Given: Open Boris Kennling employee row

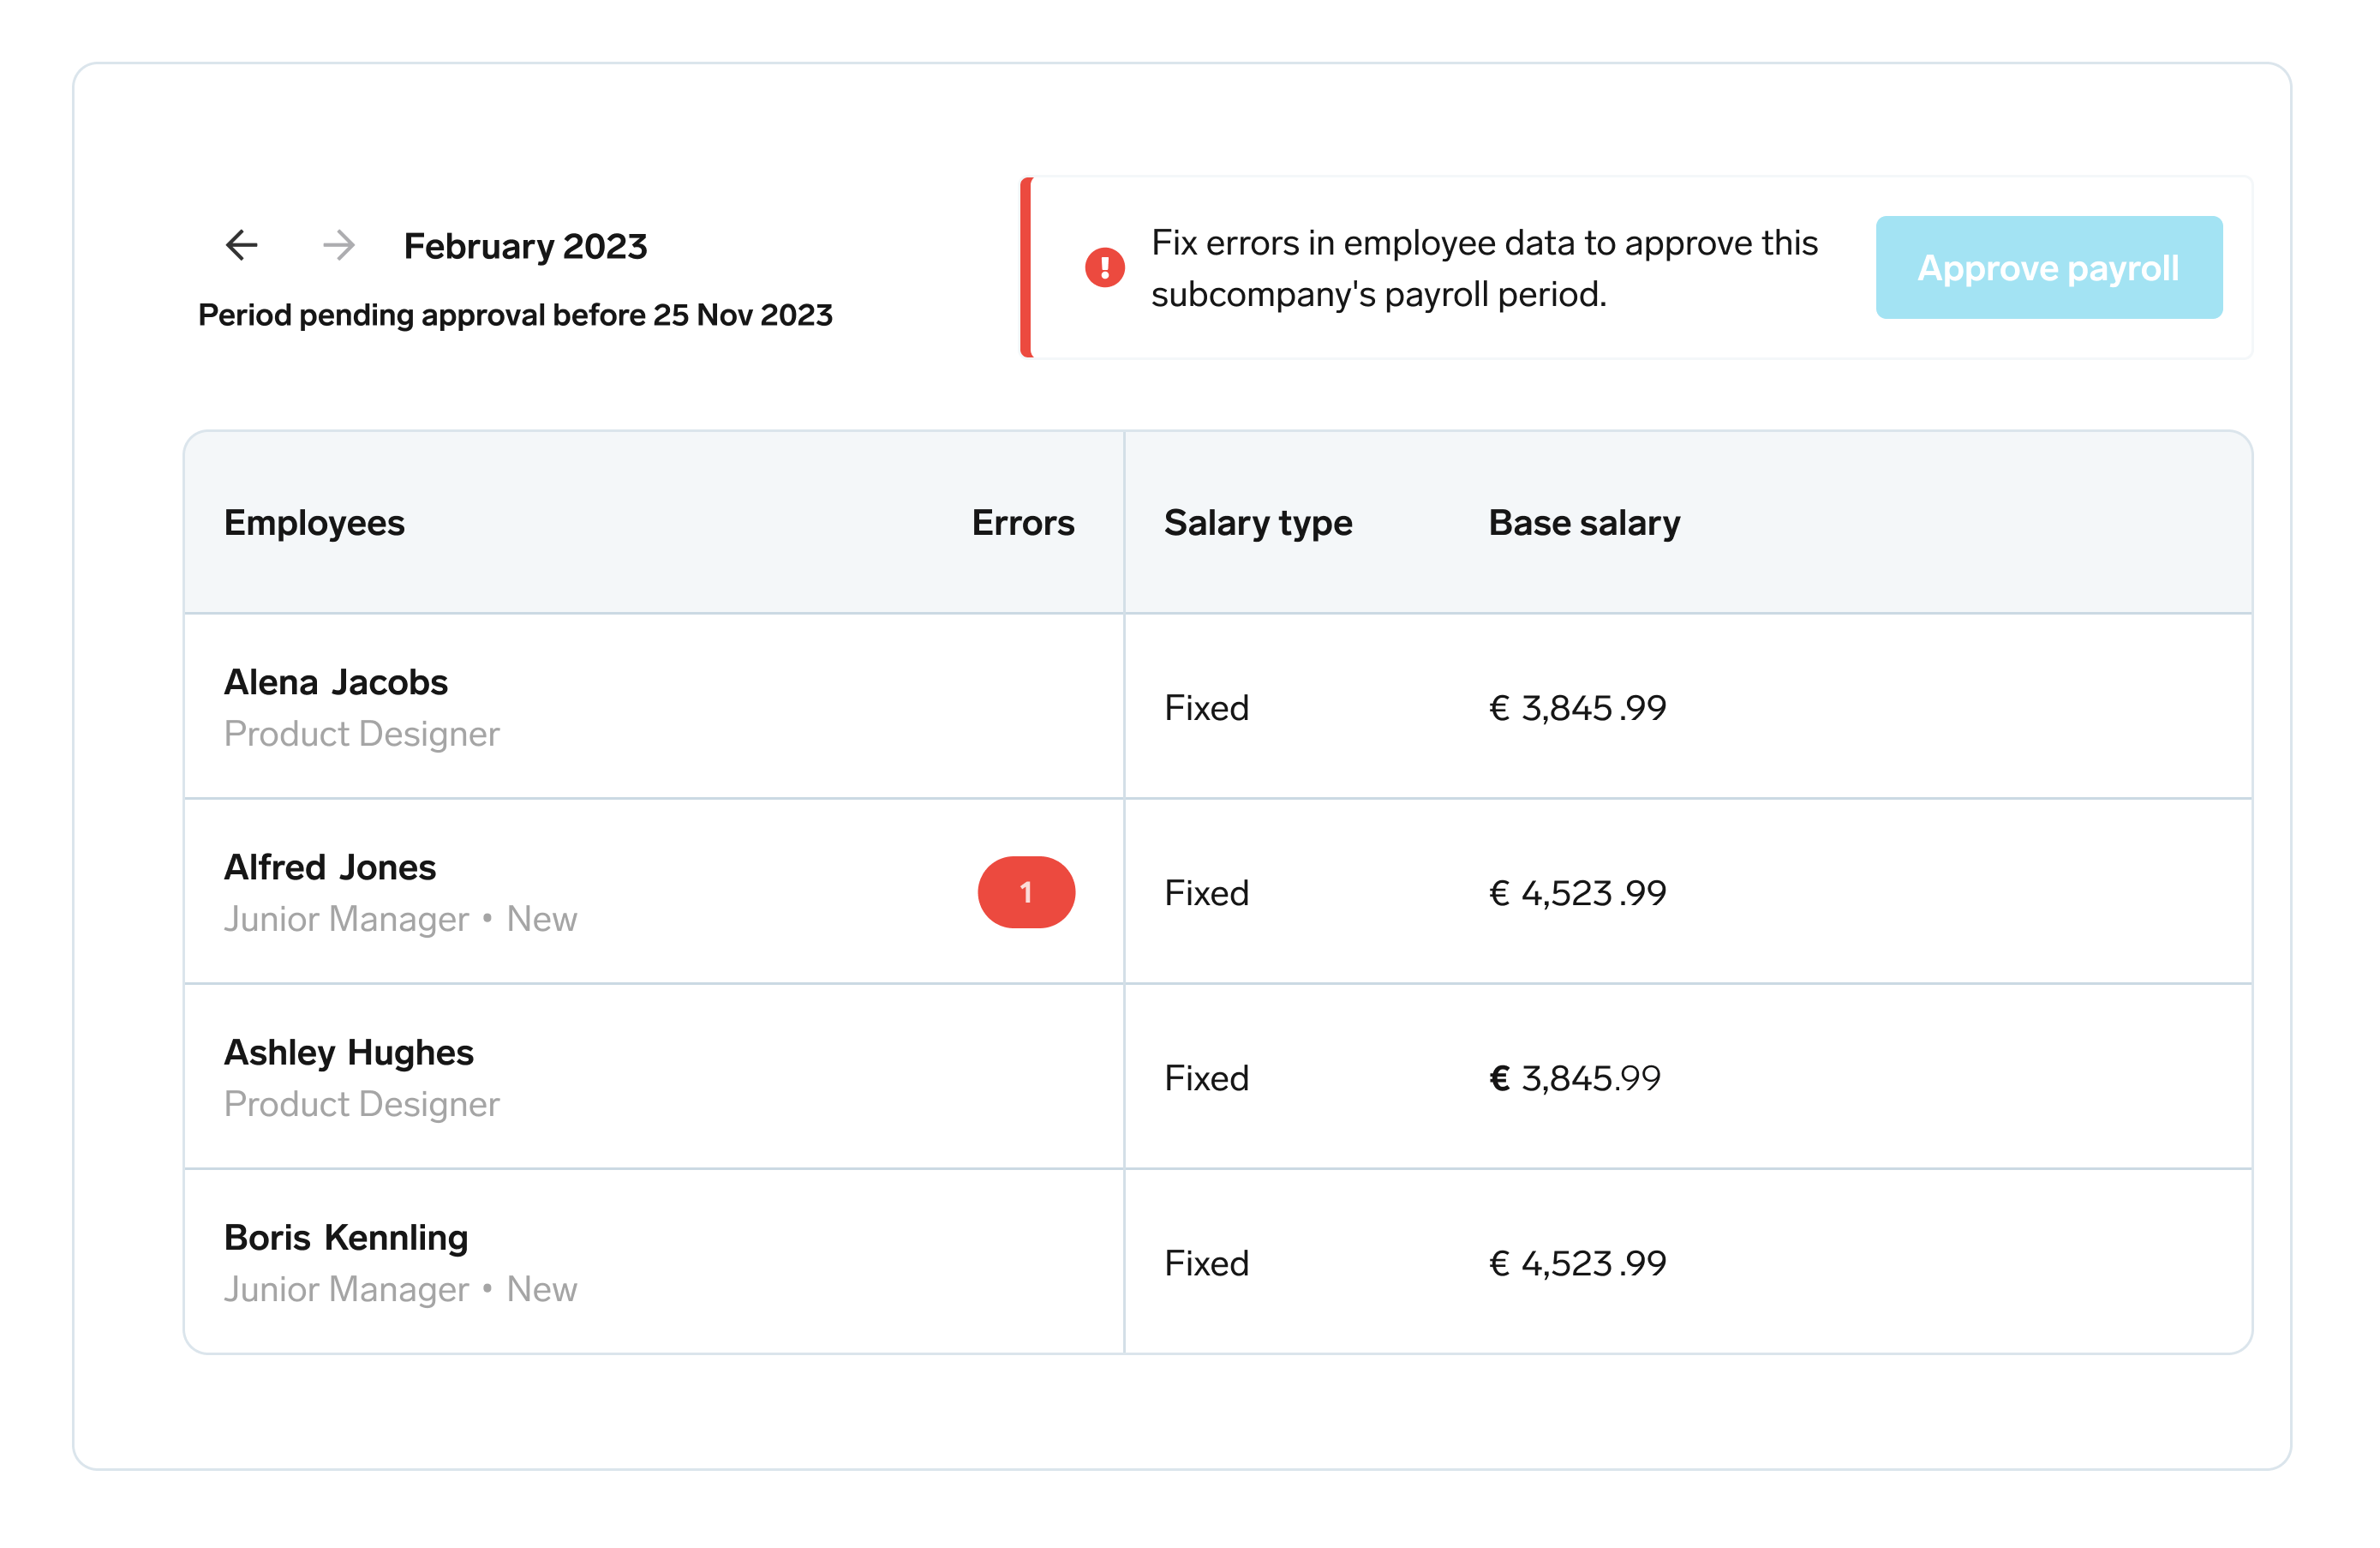Looking at the screenshot, I should tap(1218, 1262).
